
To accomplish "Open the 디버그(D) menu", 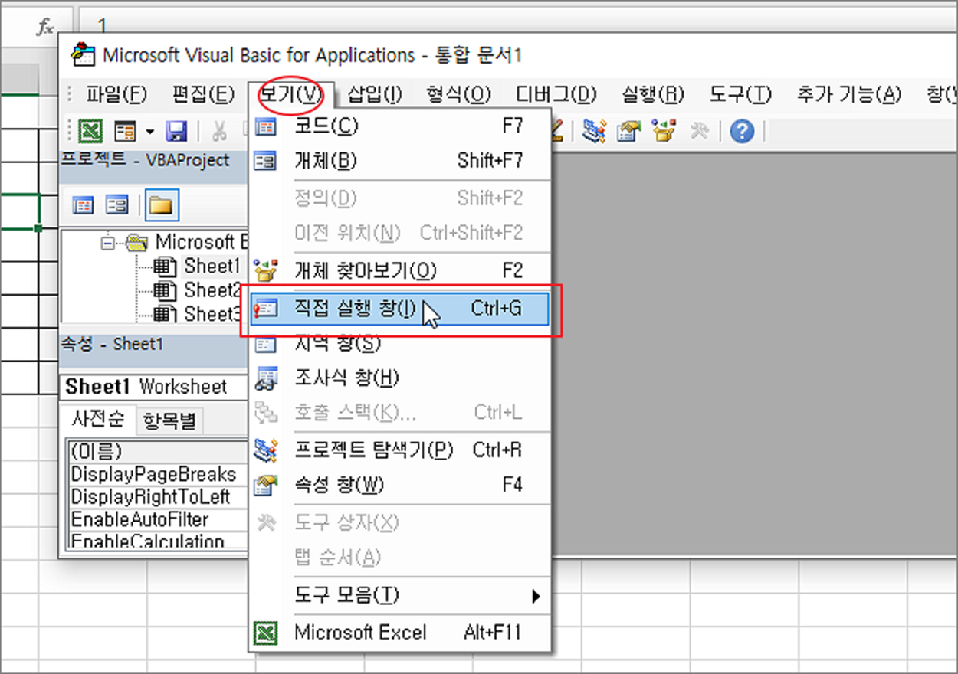I will coord(556,94).
